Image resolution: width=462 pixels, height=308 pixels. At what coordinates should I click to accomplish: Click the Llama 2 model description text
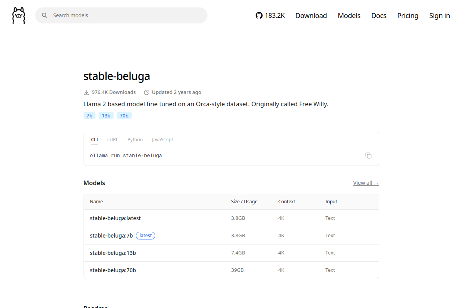206,104
